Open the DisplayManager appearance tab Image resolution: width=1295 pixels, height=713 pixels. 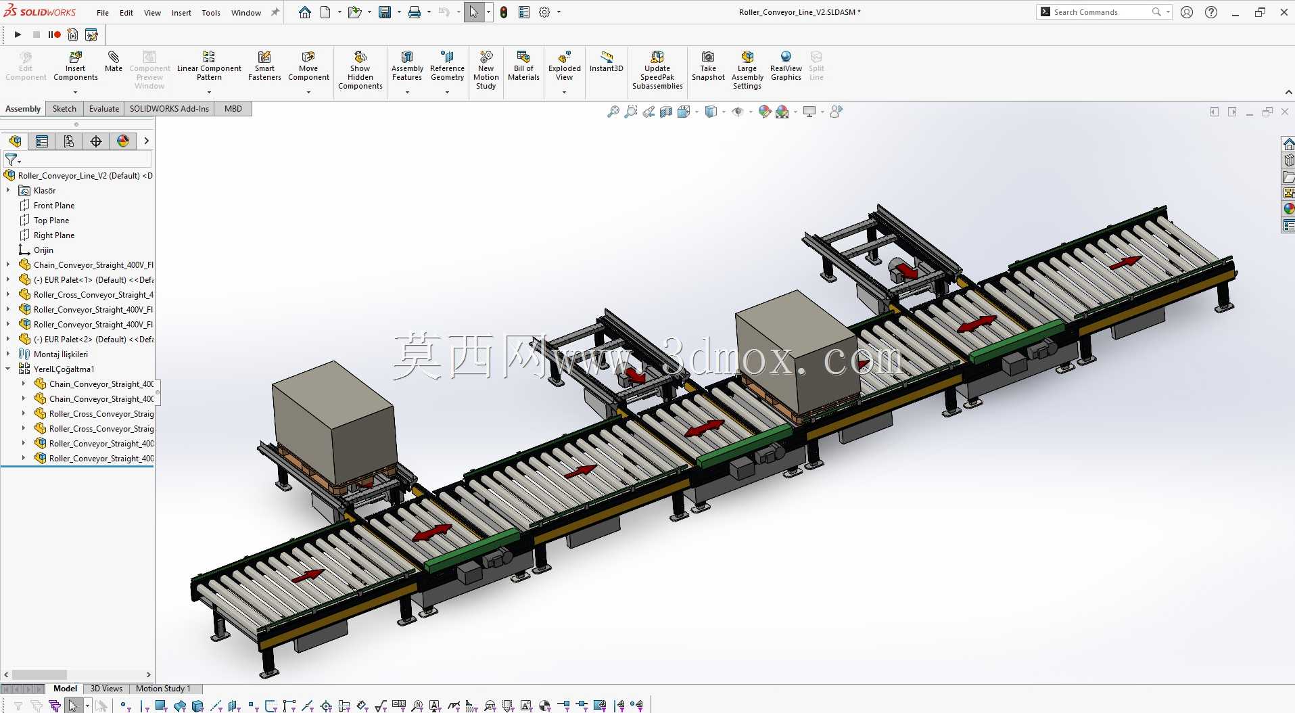[123, 141]
